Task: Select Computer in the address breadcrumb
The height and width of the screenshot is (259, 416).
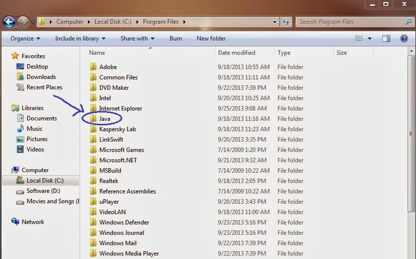Action: (x=70, y=22)
